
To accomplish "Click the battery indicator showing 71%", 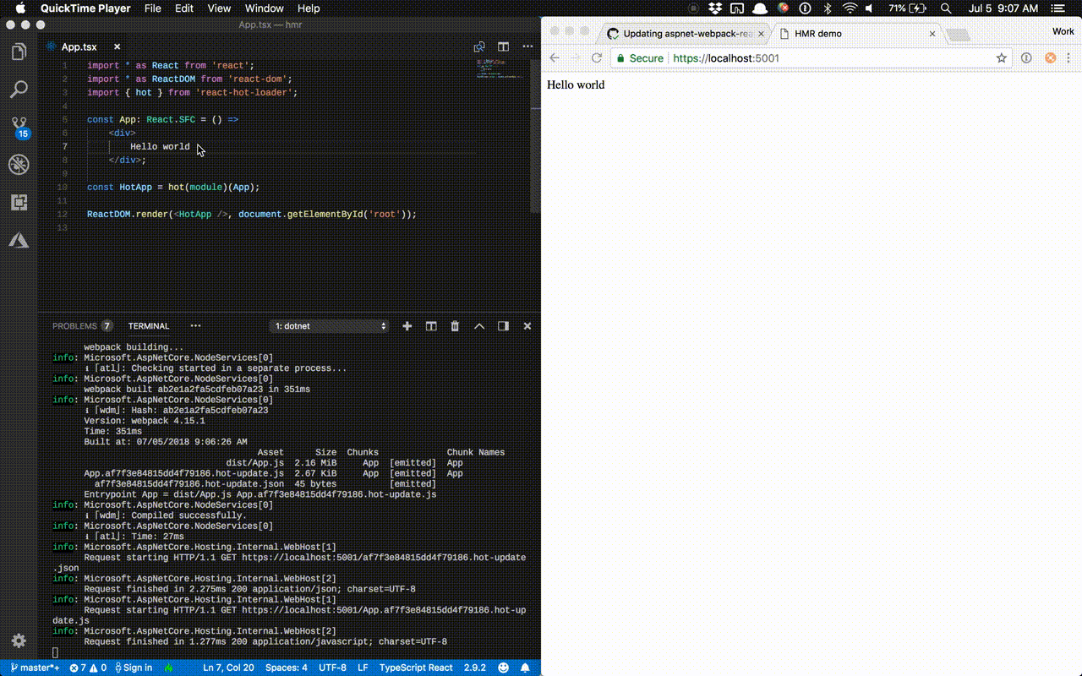I will pos(907,8).
